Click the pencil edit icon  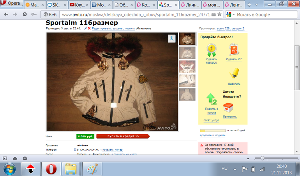click(x=86, y=28)
